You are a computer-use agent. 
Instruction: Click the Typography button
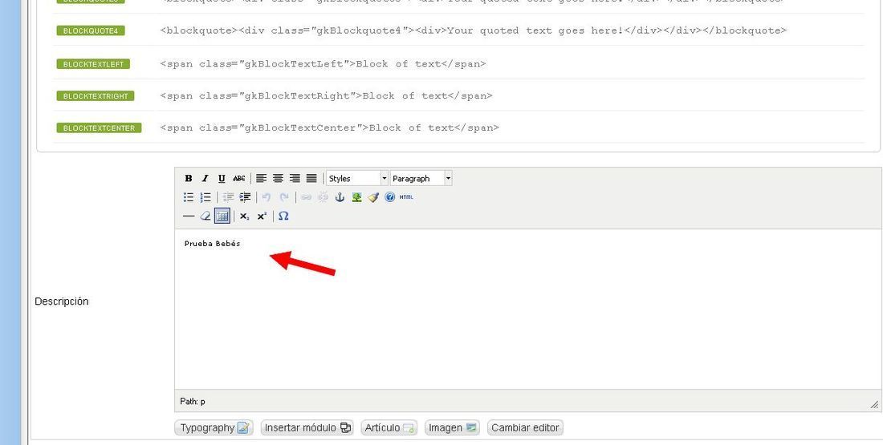coord(214,427)
